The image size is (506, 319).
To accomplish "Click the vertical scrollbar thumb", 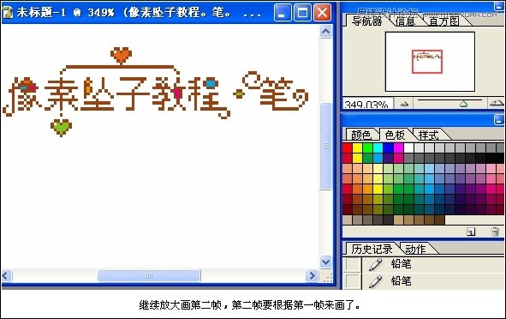I will (325, 146).
